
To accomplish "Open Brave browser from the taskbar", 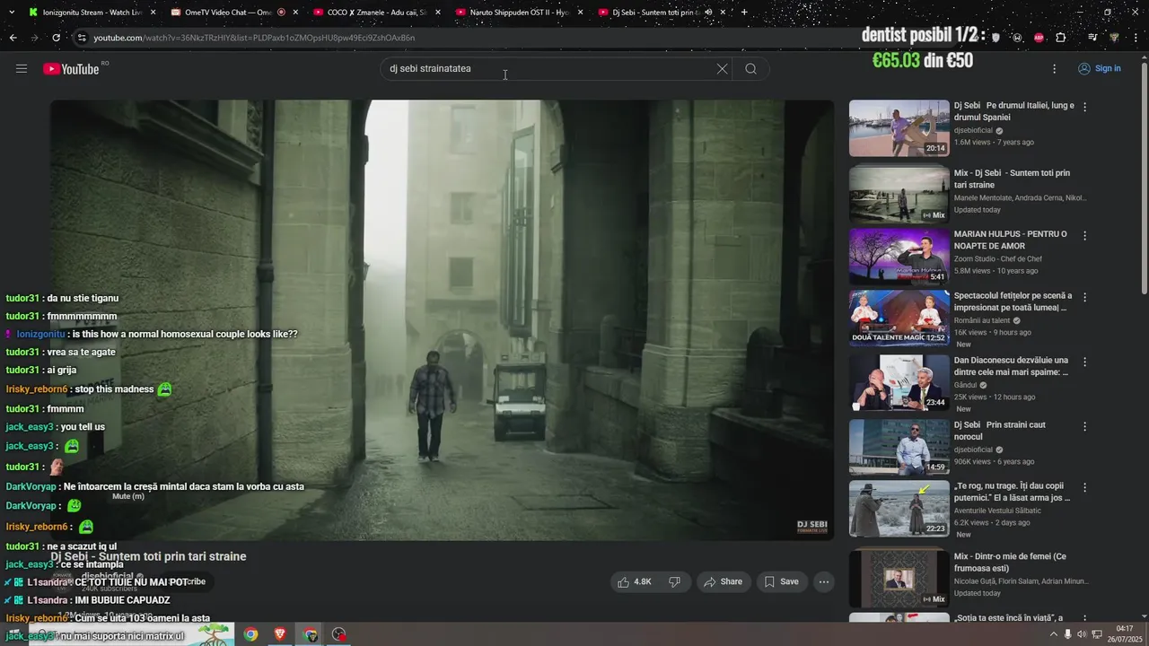I will [280, 634].
